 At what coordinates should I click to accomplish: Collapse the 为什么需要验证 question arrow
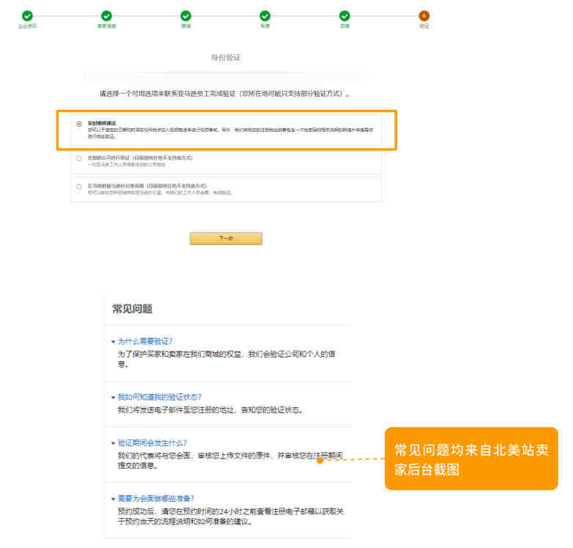tap(114, 342)
